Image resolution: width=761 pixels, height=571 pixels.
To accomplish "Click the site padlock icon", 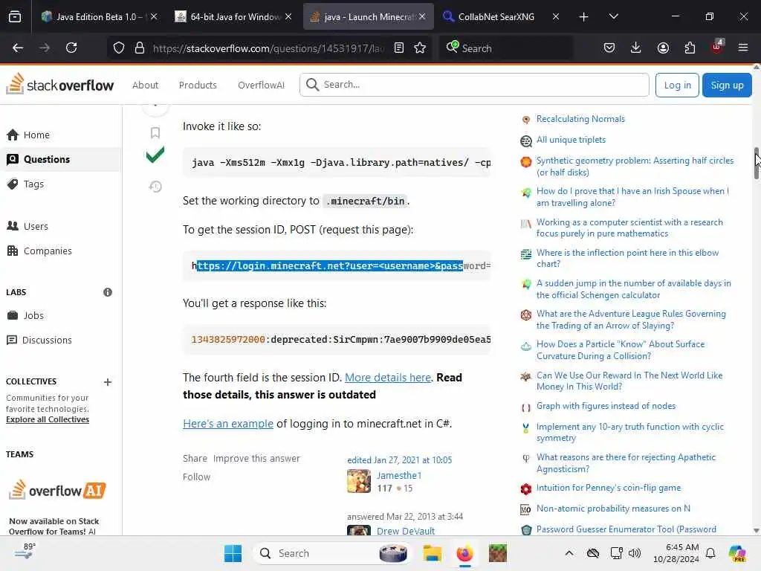I will 140,48.
